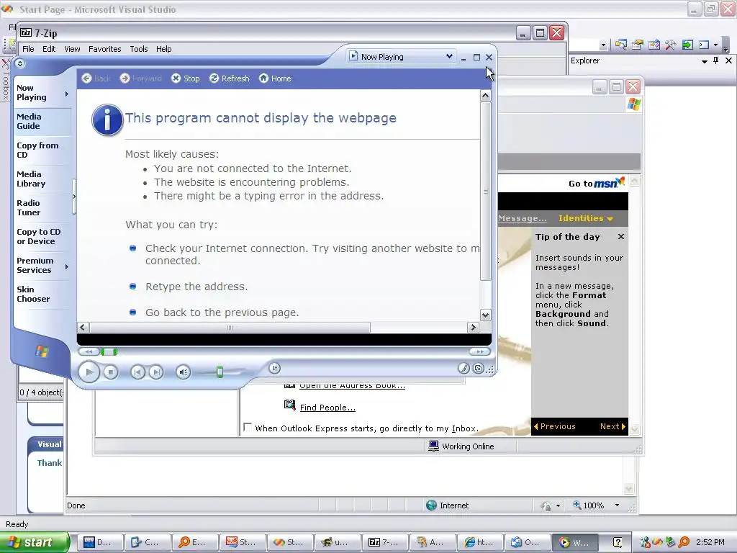Show Previous tip of the day
This screenshot has height=553, width=737.
[x=555, y=426]
